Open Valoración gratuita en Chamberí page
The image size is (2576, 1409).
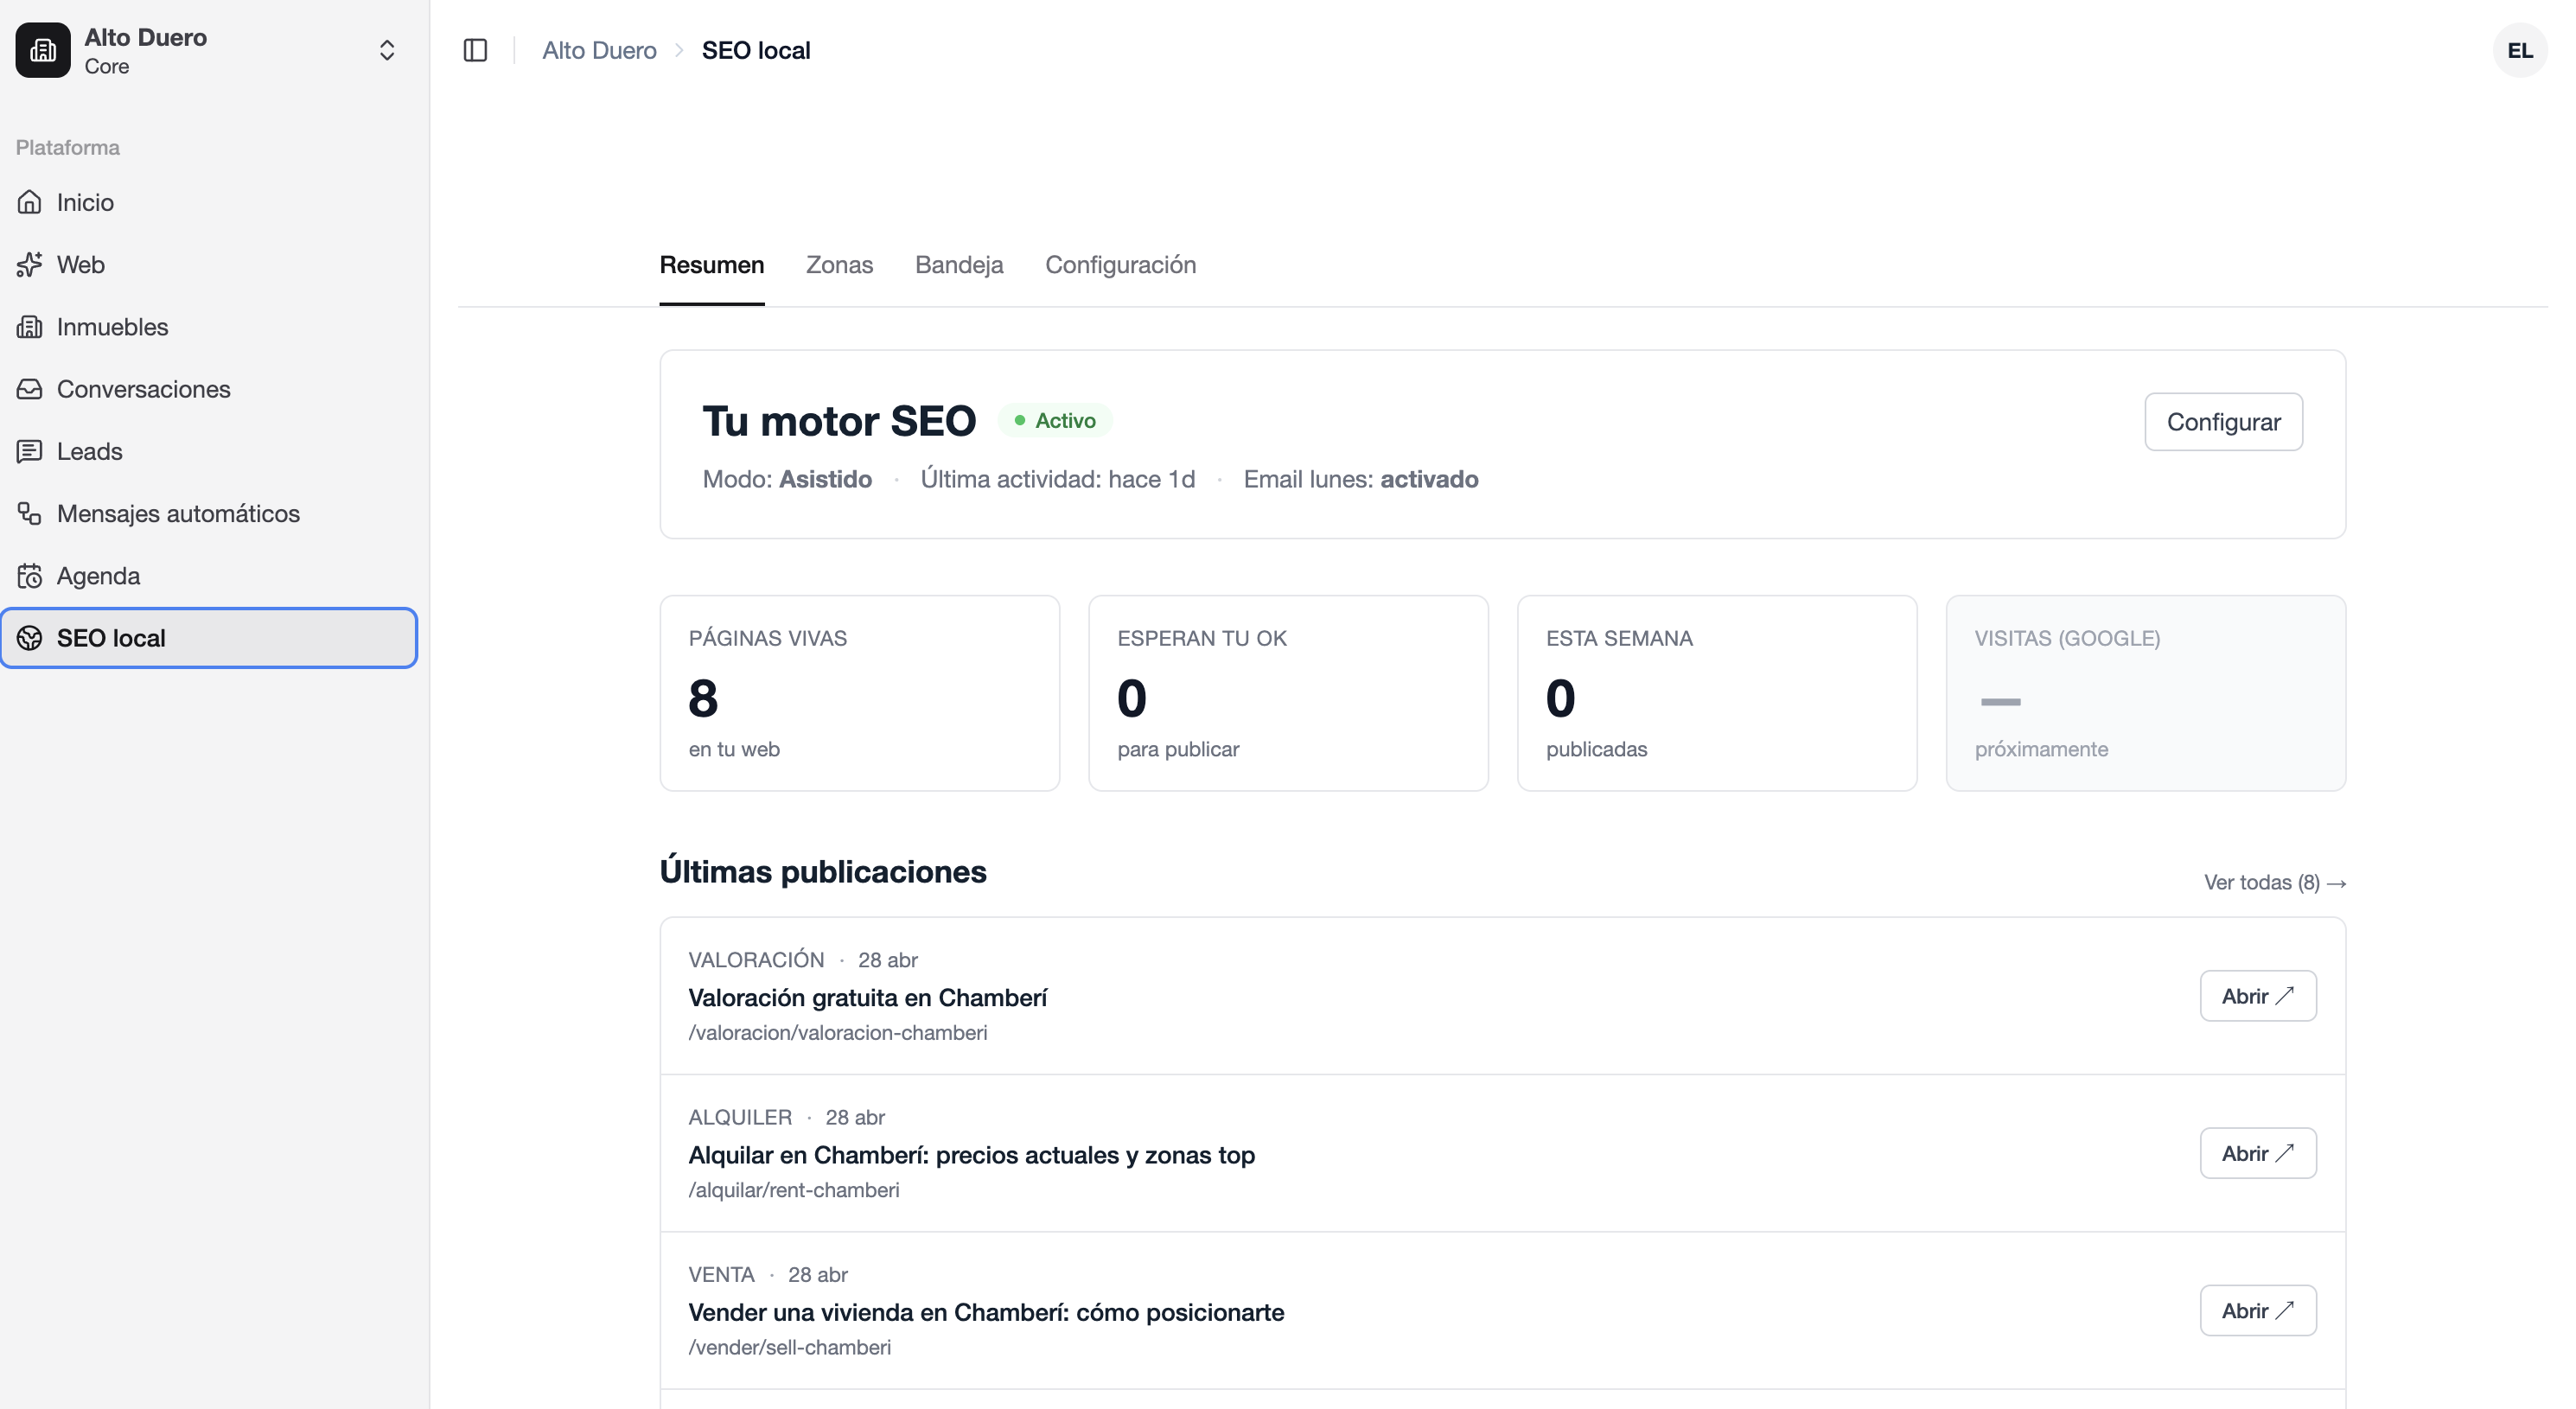[2258, 996]
